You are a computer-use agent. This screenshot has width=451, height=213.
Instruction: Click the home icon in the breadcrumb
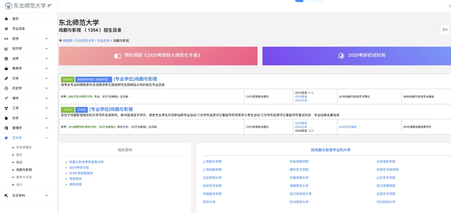point(61,41)
